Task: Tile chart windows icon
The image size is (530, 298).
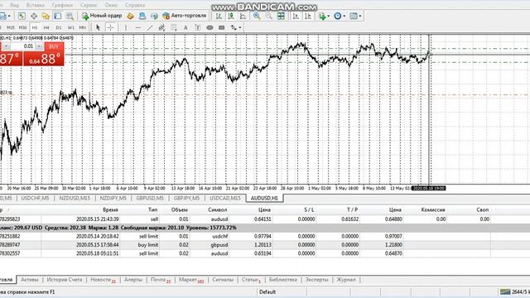Action: (x=281, y=16)
